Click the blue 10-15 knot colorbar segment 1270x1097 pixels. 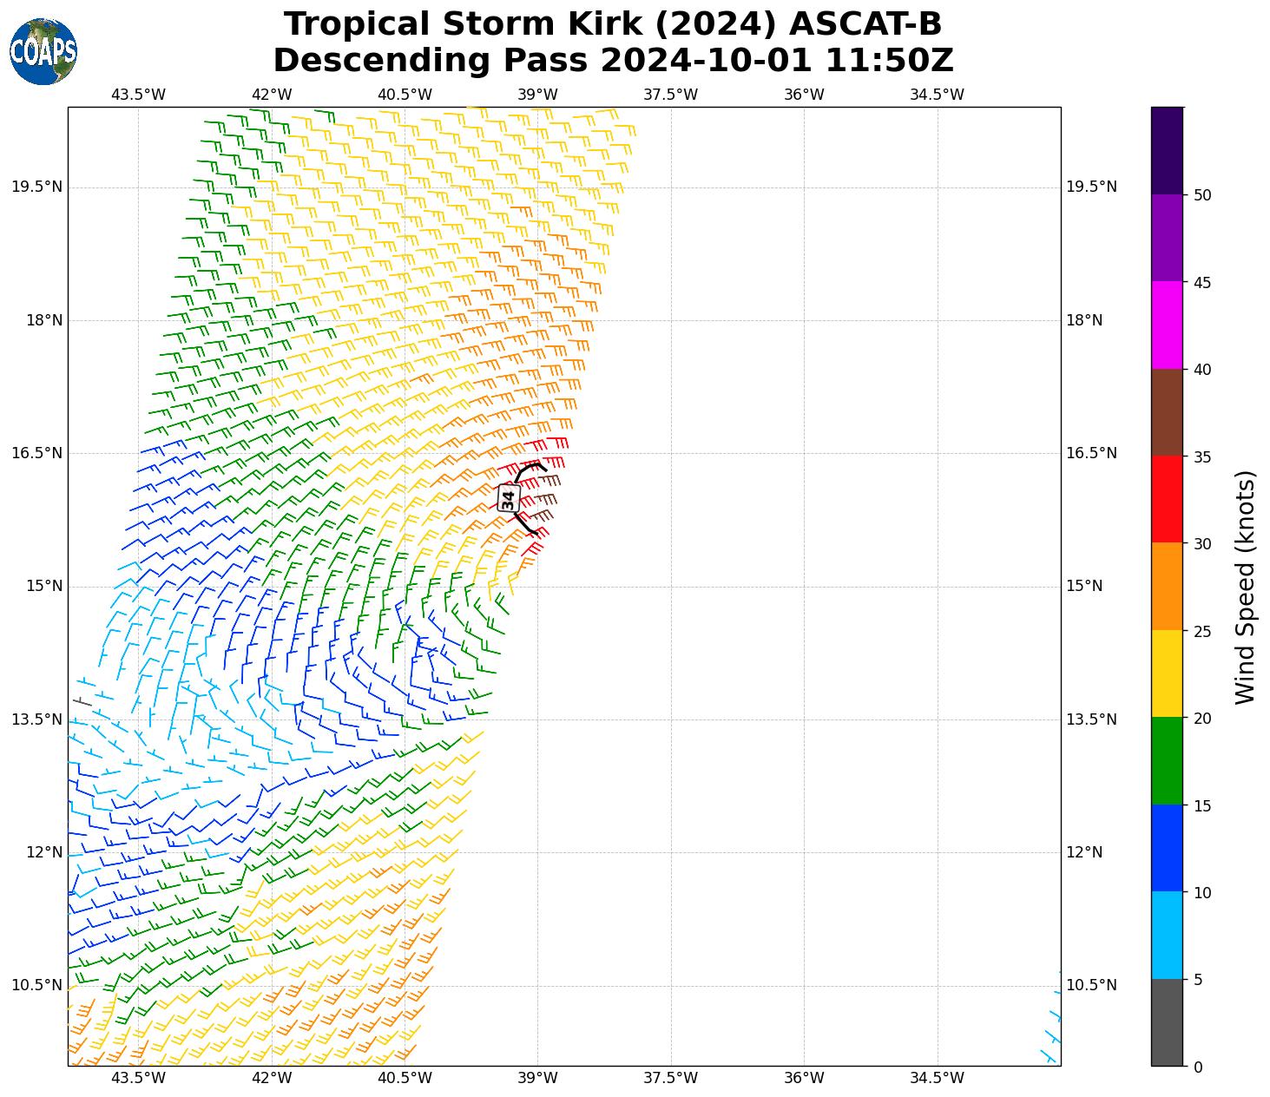pos(1166,847)
